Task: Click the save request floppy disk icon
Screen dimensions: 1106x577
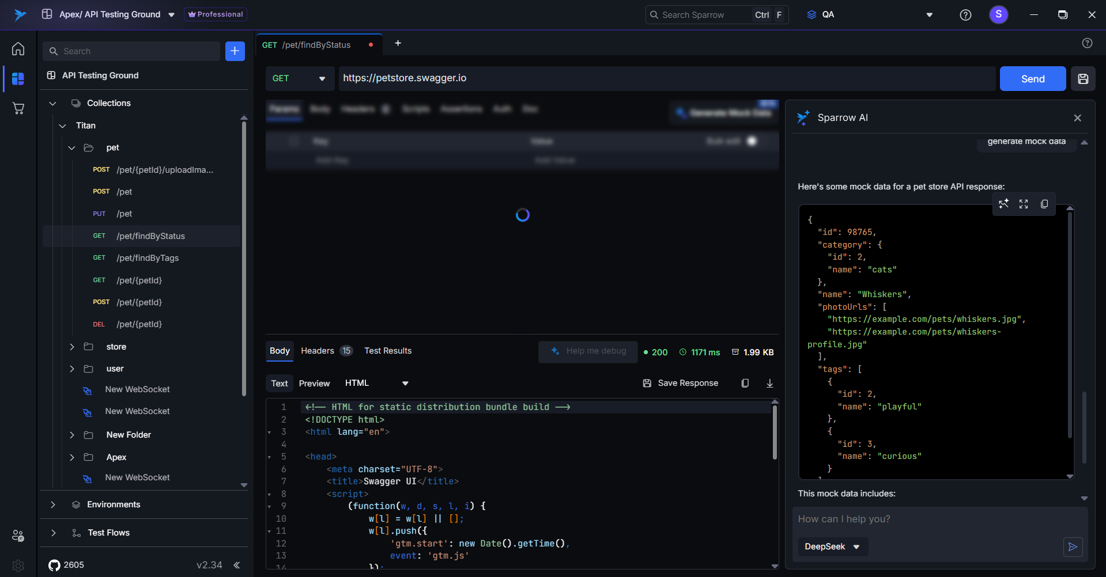Action: click(x=1083, y=79)
